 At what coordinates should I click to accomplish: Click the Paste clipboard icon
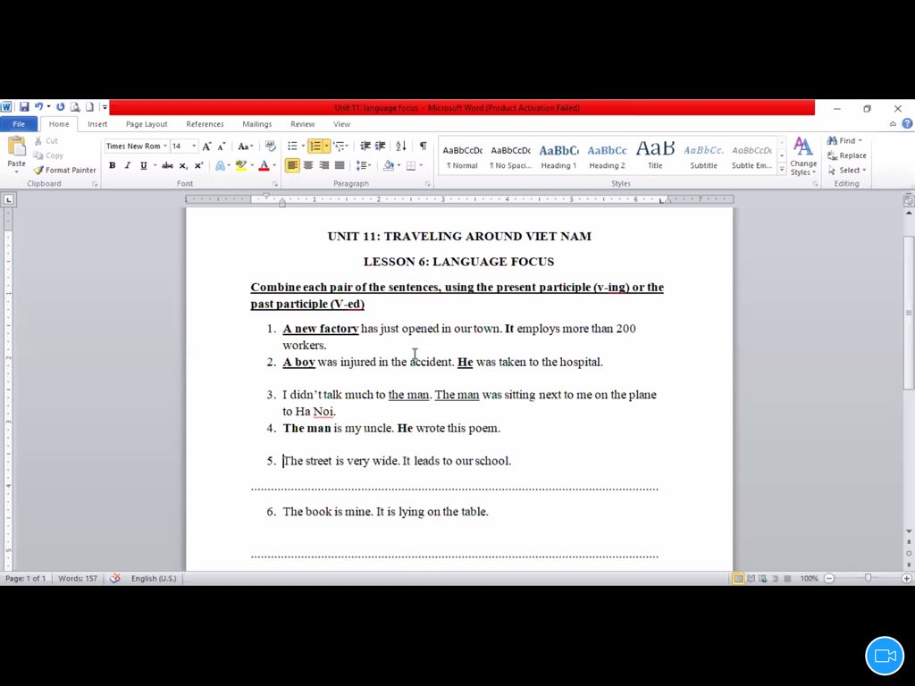pyautogui.click(x=16, y=147)
